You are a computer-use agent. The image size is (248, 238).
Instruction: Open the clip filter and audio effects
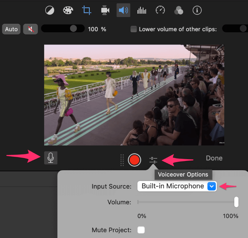(179, 10)
